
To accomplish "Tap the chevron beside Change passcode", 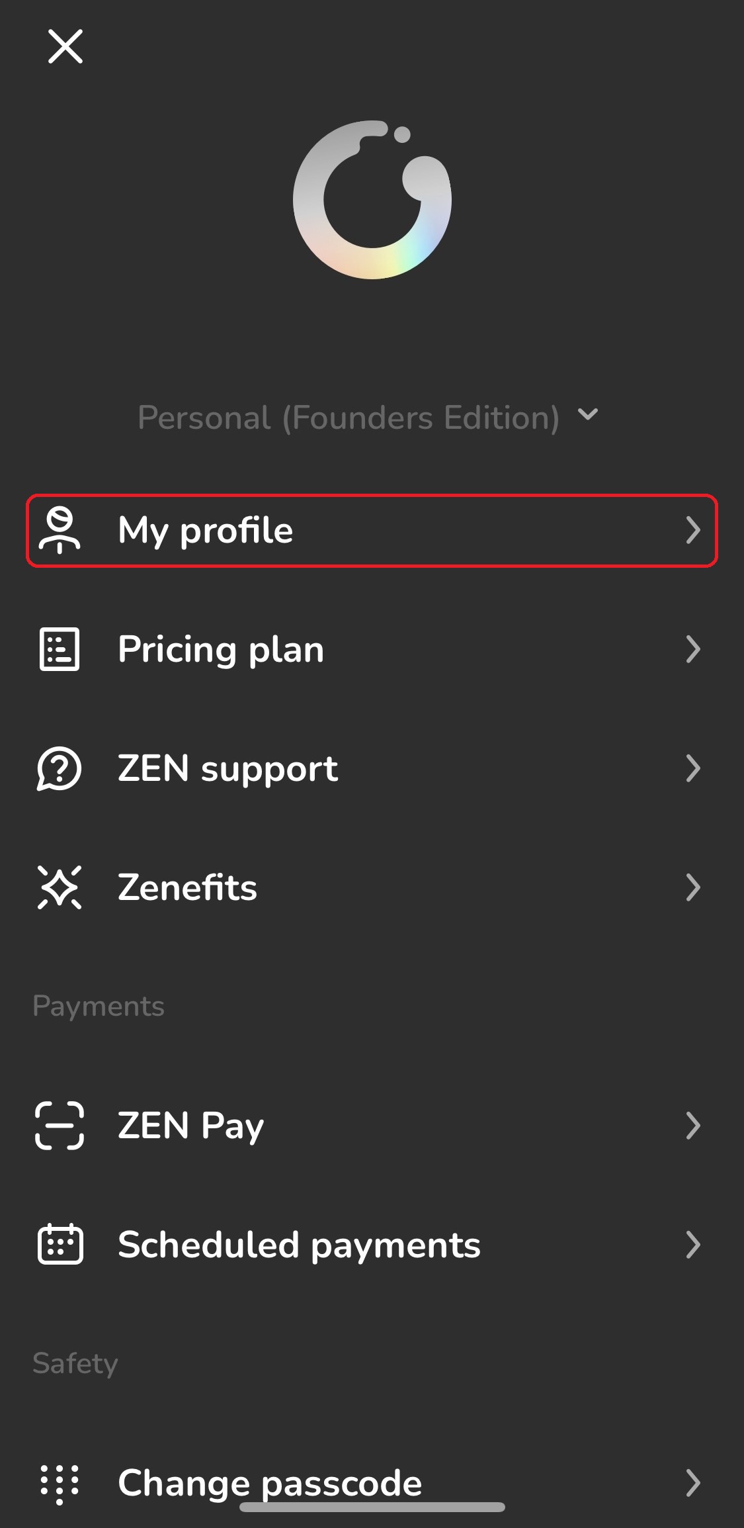I will (x=692, y=1483).
